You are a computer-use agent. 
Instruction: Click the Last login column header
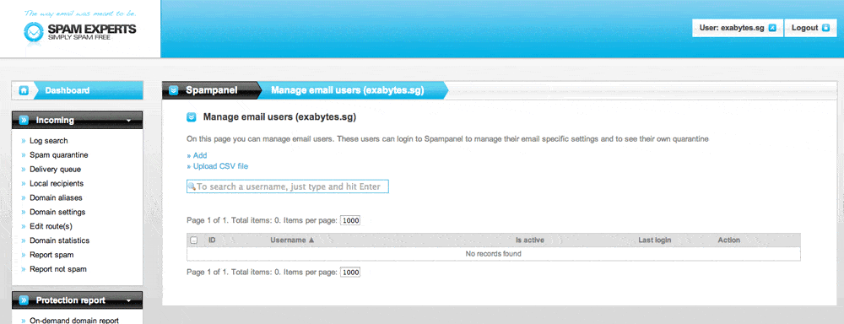coord(655,240)
